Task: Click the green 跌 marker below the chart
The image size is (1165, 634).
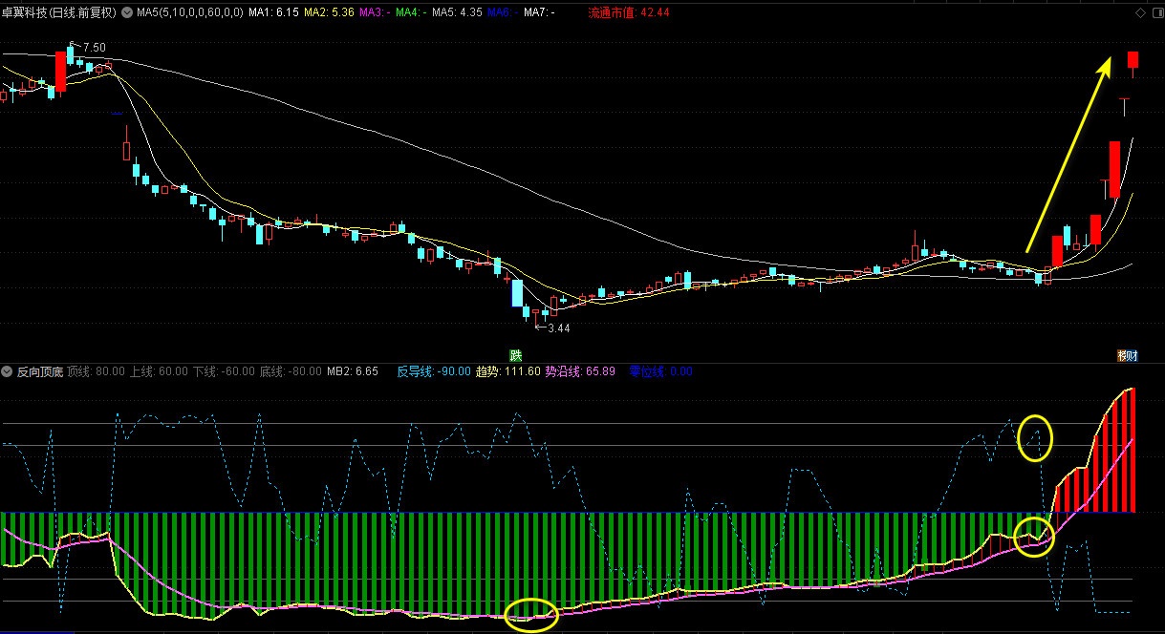Action: pos(516,355)
